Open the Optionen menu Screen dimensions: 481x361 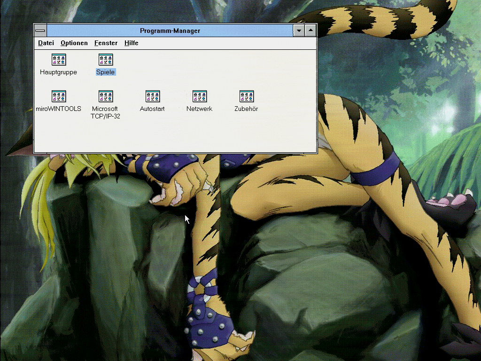coord(74,43)
